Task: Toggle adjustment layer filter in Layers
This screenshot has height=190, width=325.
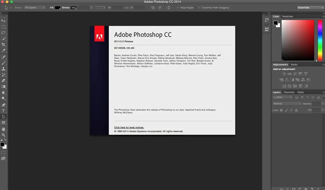Action: point(302,98)
